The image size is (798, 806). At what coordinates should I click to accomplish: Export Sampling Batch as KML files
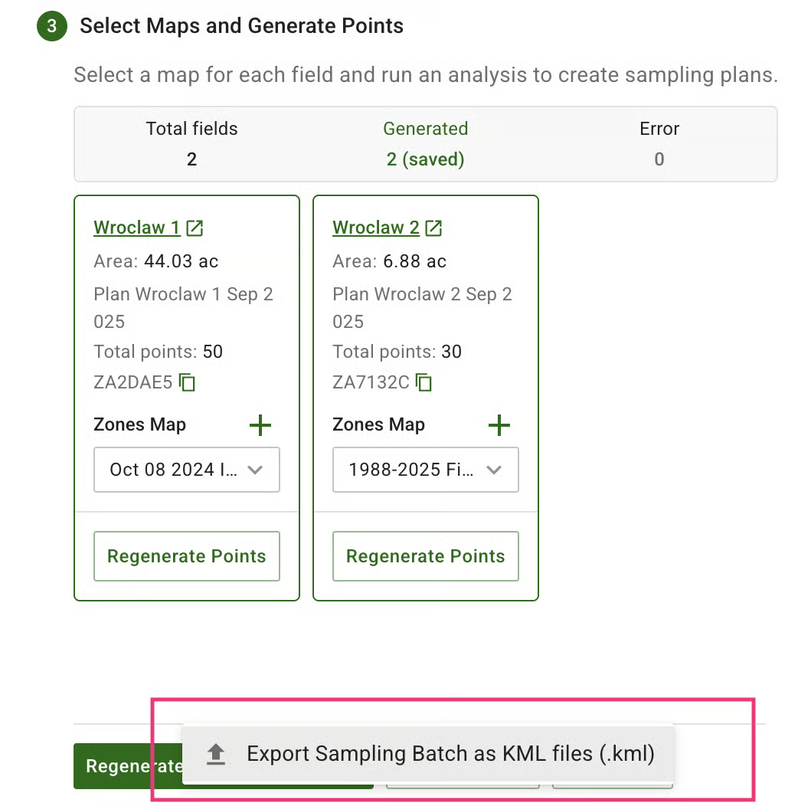(450, 754)
